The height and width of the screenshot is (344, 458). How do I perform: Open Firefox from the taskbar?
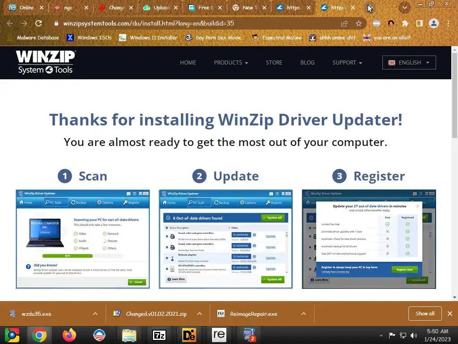(69, 335)
